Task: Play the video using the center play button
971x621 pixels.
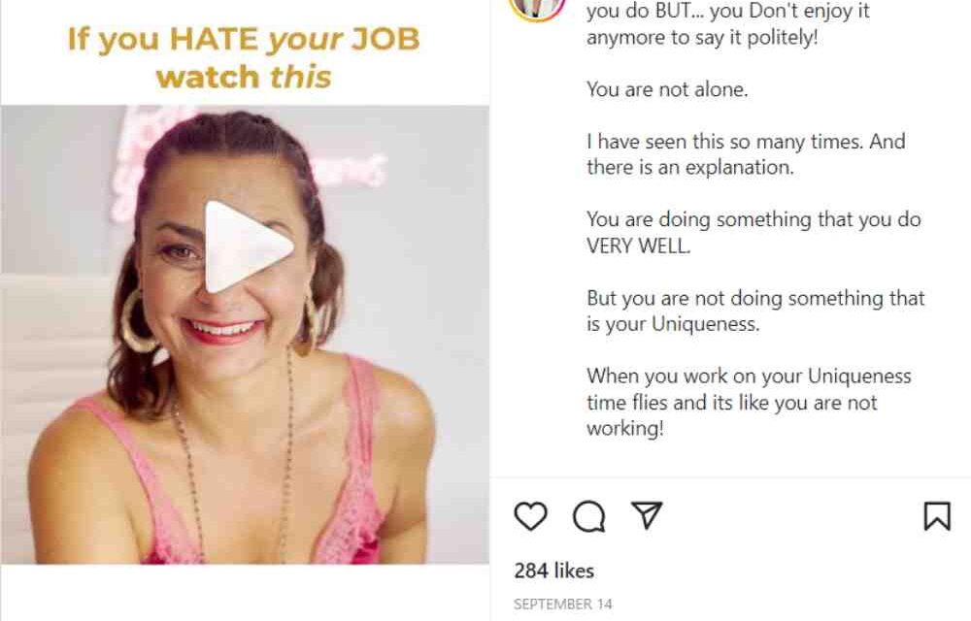Action: [x=246, y=246]
